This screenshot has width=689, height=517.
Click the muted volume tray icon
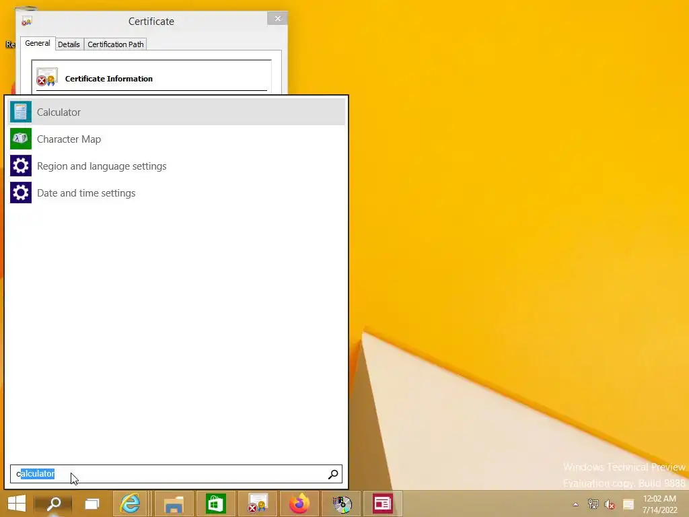(x=610, y=504)
